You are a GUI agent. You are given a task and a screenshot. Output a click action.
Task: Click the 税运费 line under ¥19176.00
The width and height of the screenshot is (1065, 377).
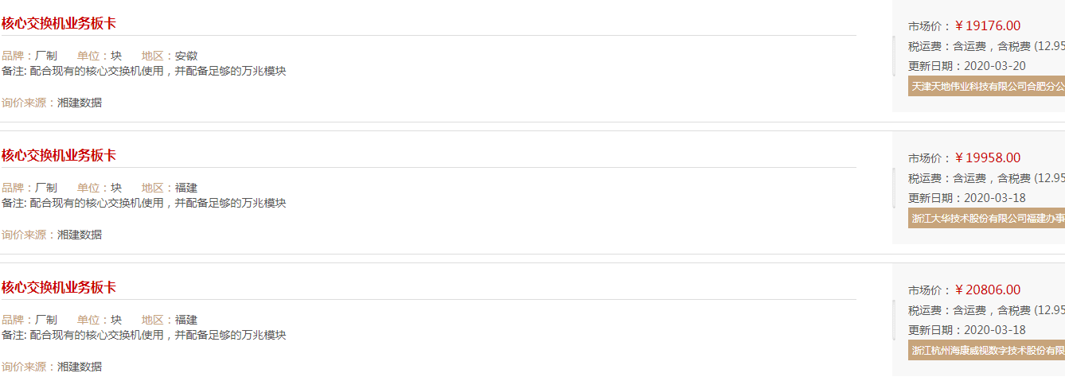(x=986, y=46)
